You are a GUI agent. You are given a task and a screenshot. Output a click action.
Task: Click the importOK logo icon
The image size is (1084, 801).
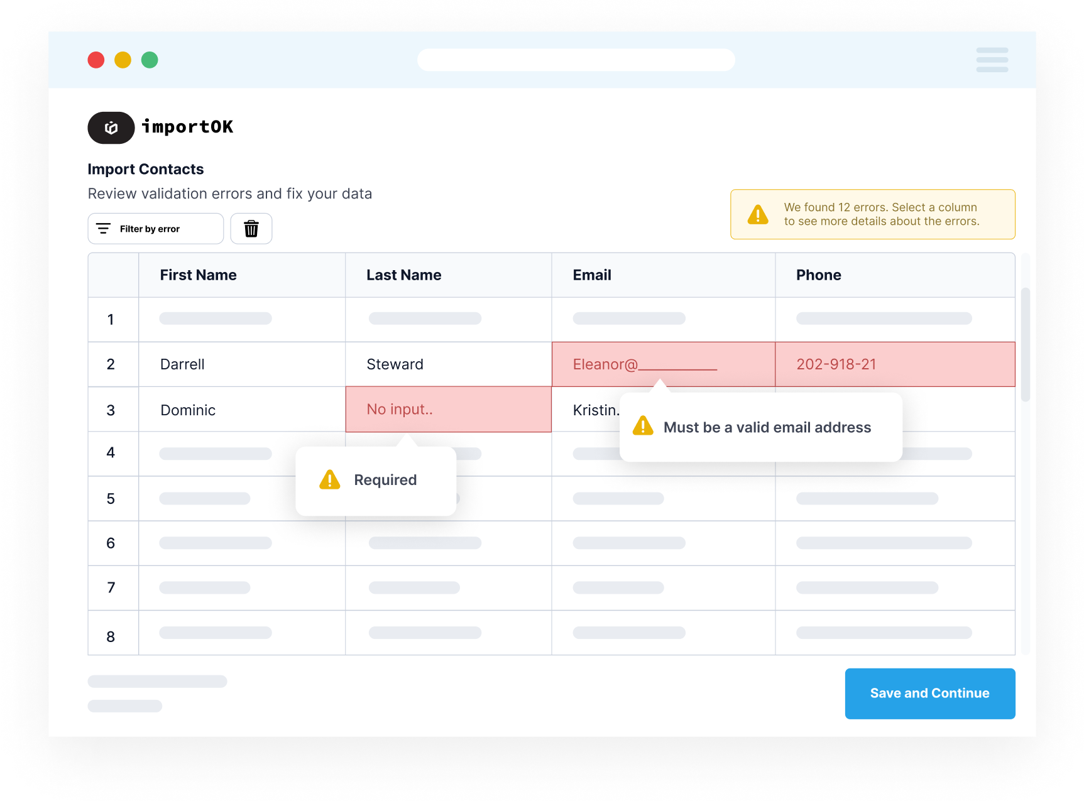(111, 128)
